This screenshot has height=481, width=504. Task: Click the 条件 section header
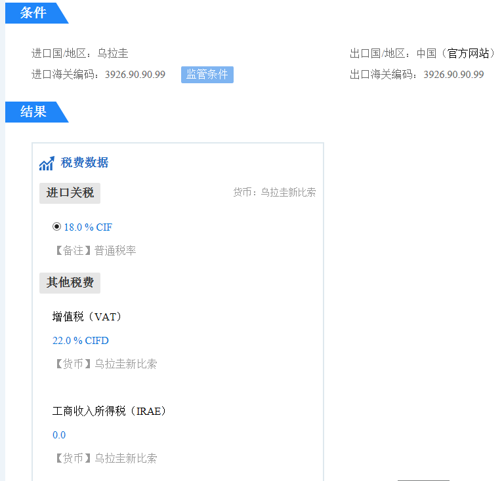pyautogui.click(x=33, y=13)
